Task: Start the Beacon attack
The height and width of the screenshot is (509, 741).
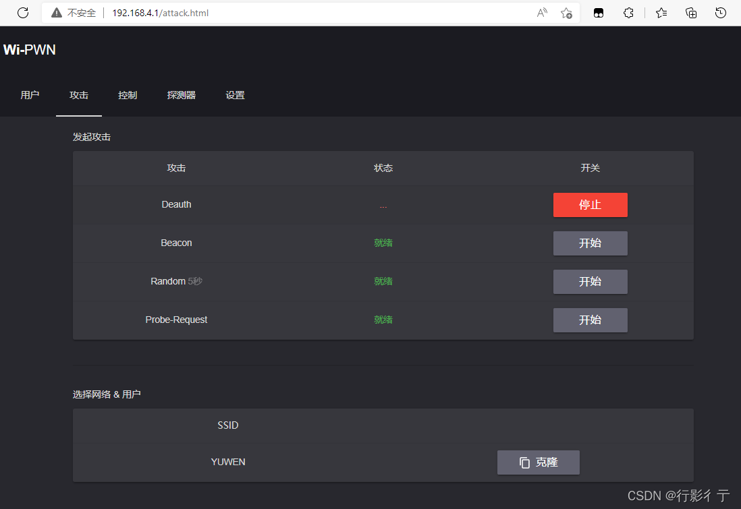Action: point(591,243)
